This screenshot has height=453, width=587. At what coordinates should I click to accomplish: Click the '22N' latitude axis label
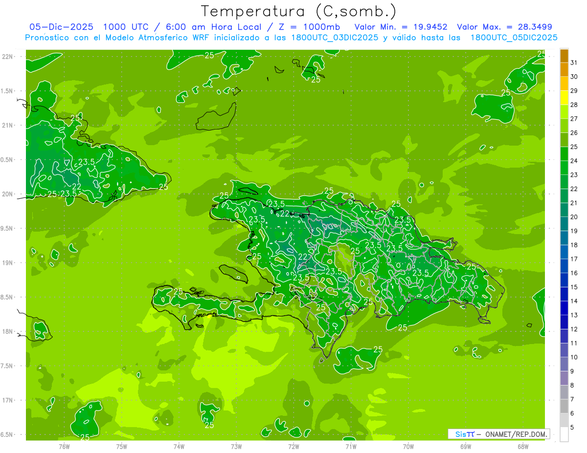coord(8,57)
